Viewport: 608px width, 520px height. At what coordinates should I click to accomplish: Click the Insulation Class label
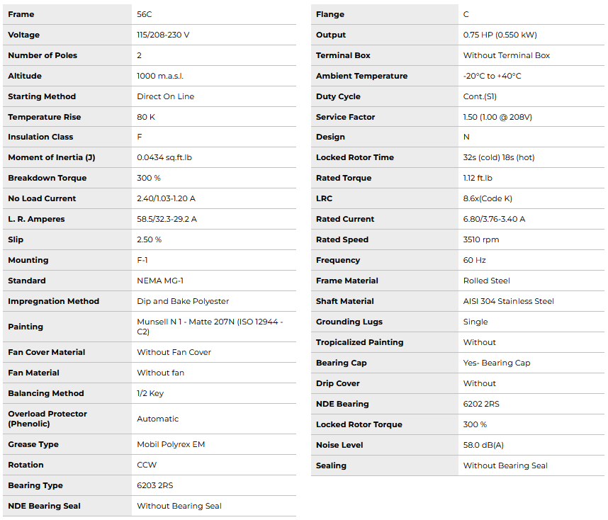40,137
